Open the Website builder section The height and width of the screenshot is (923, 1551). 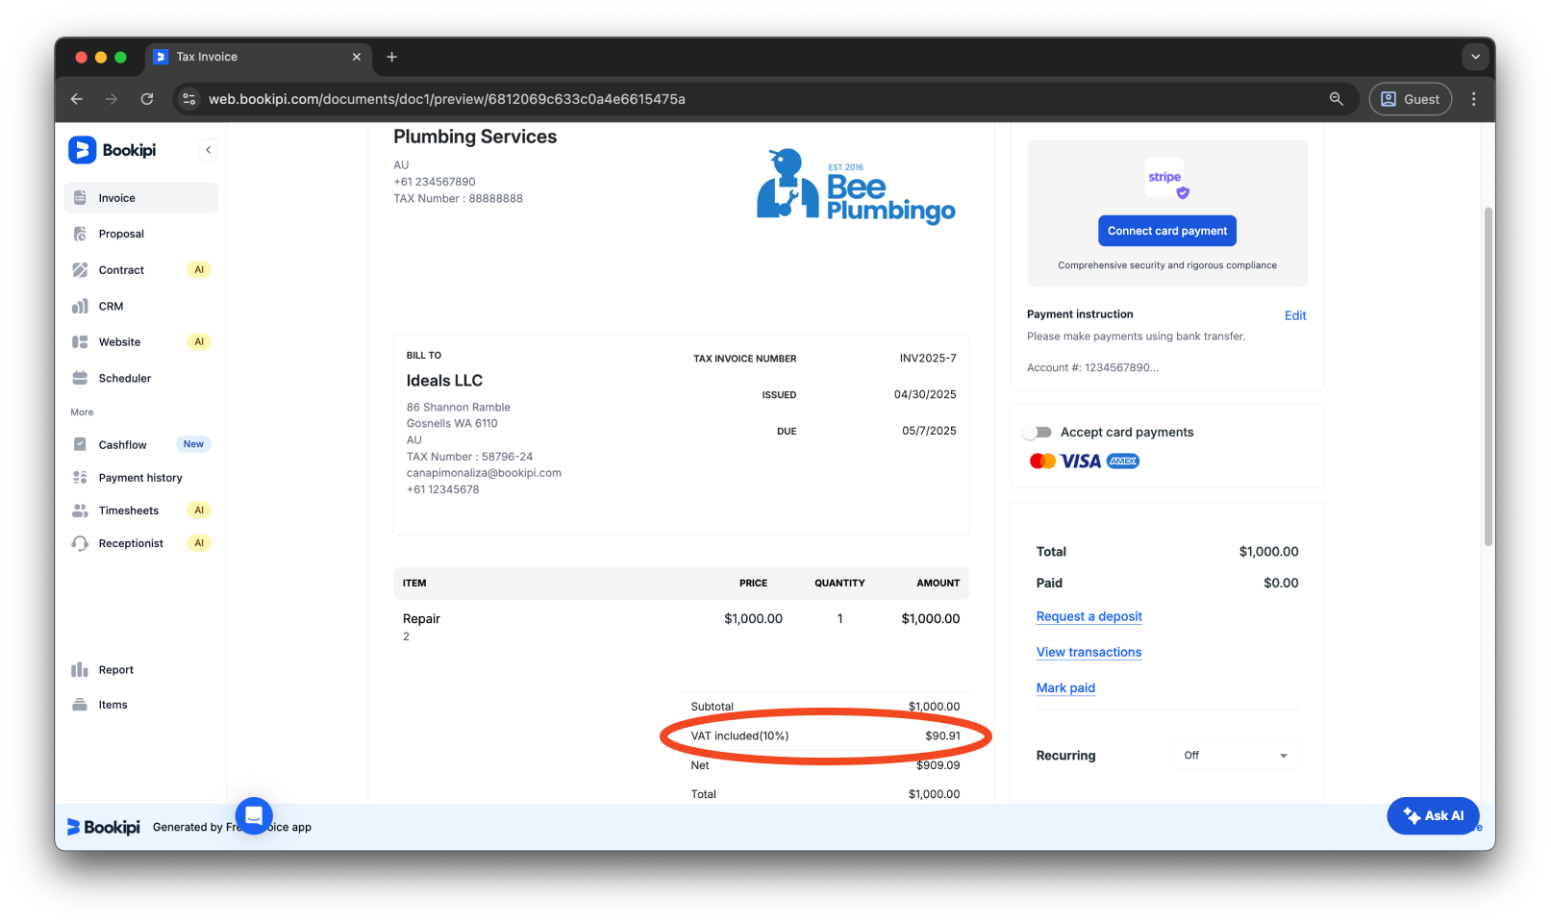coord(118,341)
